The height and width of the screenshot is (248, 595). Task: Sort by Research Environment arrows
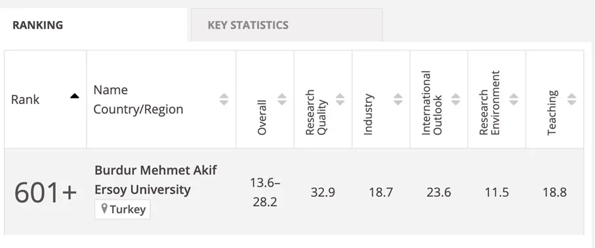514,99
